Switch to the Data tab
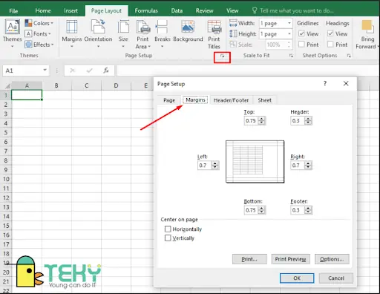Screen dimensions: 380x294 coord(177,10)
